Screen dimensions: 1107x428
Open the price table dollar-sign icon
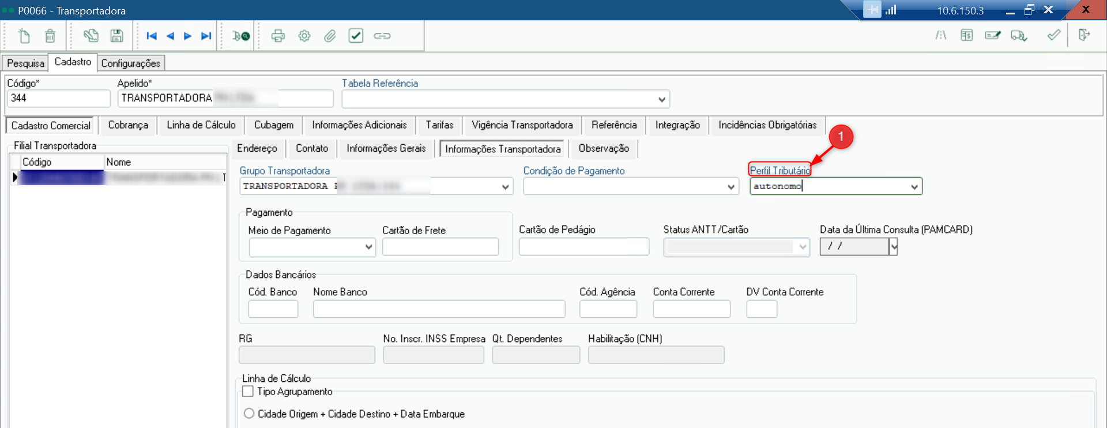point(967,36)
